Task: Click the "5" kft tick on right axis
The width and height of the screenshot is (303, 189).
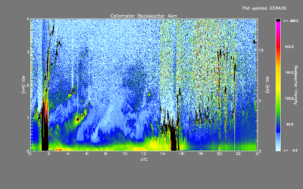Action: 260,101
